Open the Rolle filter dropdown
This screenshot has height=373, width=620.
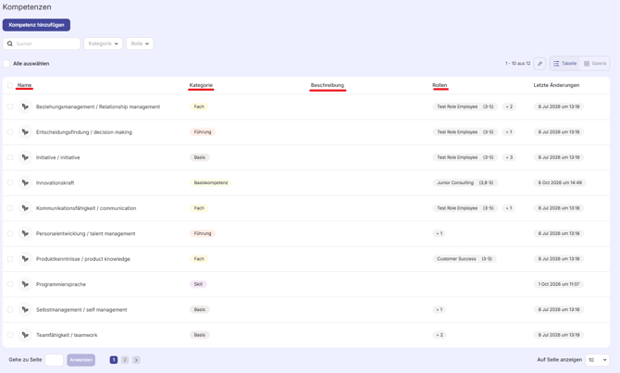click(140, 44)
